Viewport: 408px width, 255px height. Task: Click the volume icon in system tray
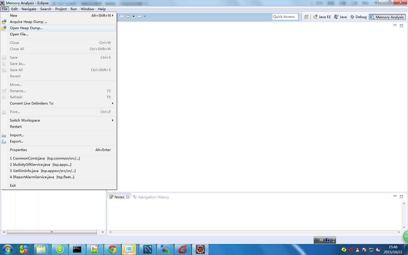pyautogui.click(x=378, y=250)
